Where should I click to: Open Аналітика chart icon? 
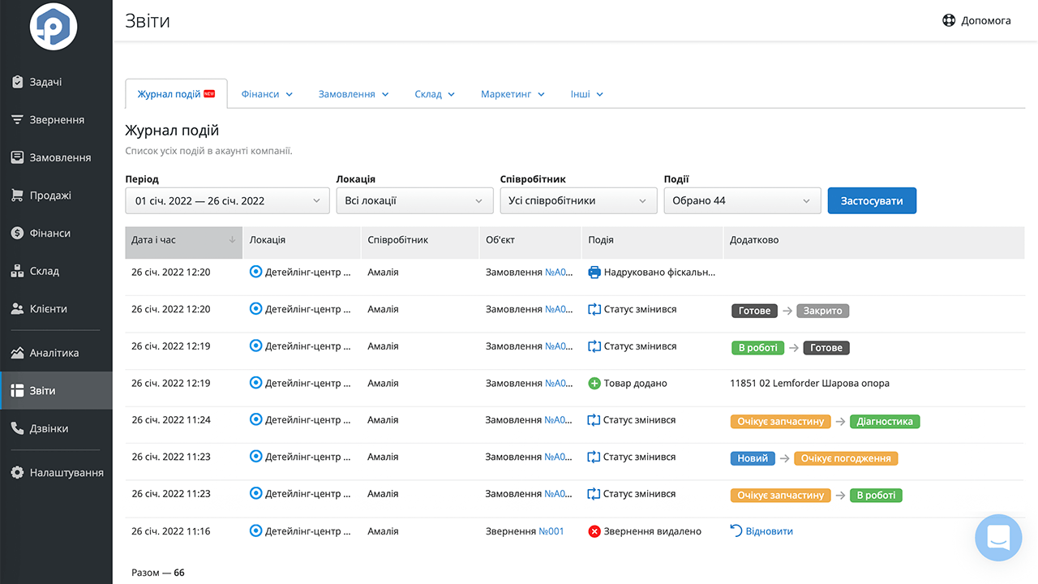pos(17,353)
